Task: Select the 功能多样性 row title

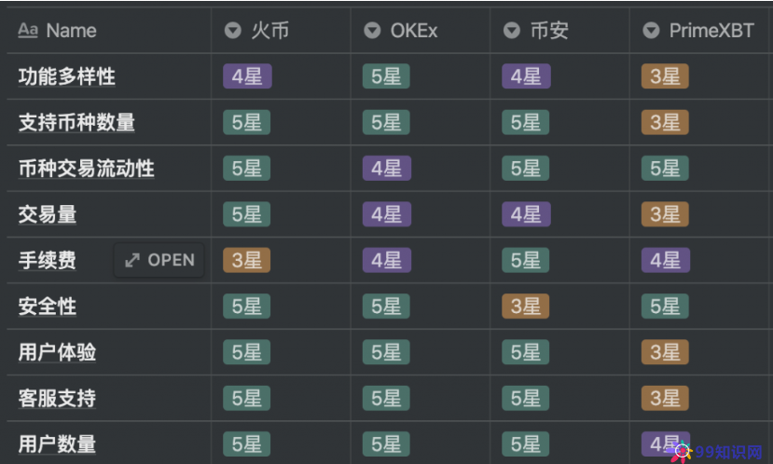Action: point(67,76)
